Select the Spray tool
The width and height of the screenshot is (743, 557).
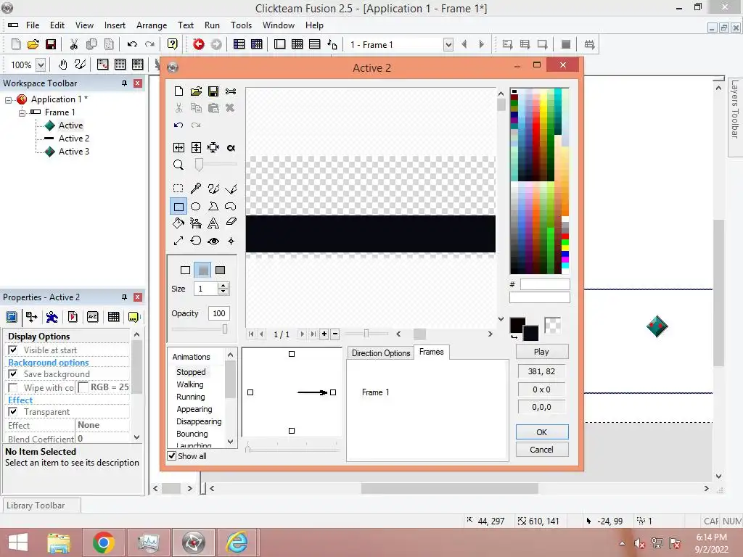tap(196, 223)
